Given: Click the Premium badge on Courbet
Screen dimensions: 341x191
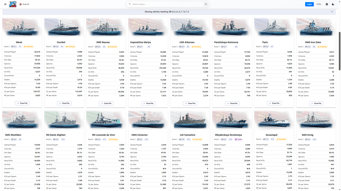Looking at the screenshot, I should click(x=70, y=47).
